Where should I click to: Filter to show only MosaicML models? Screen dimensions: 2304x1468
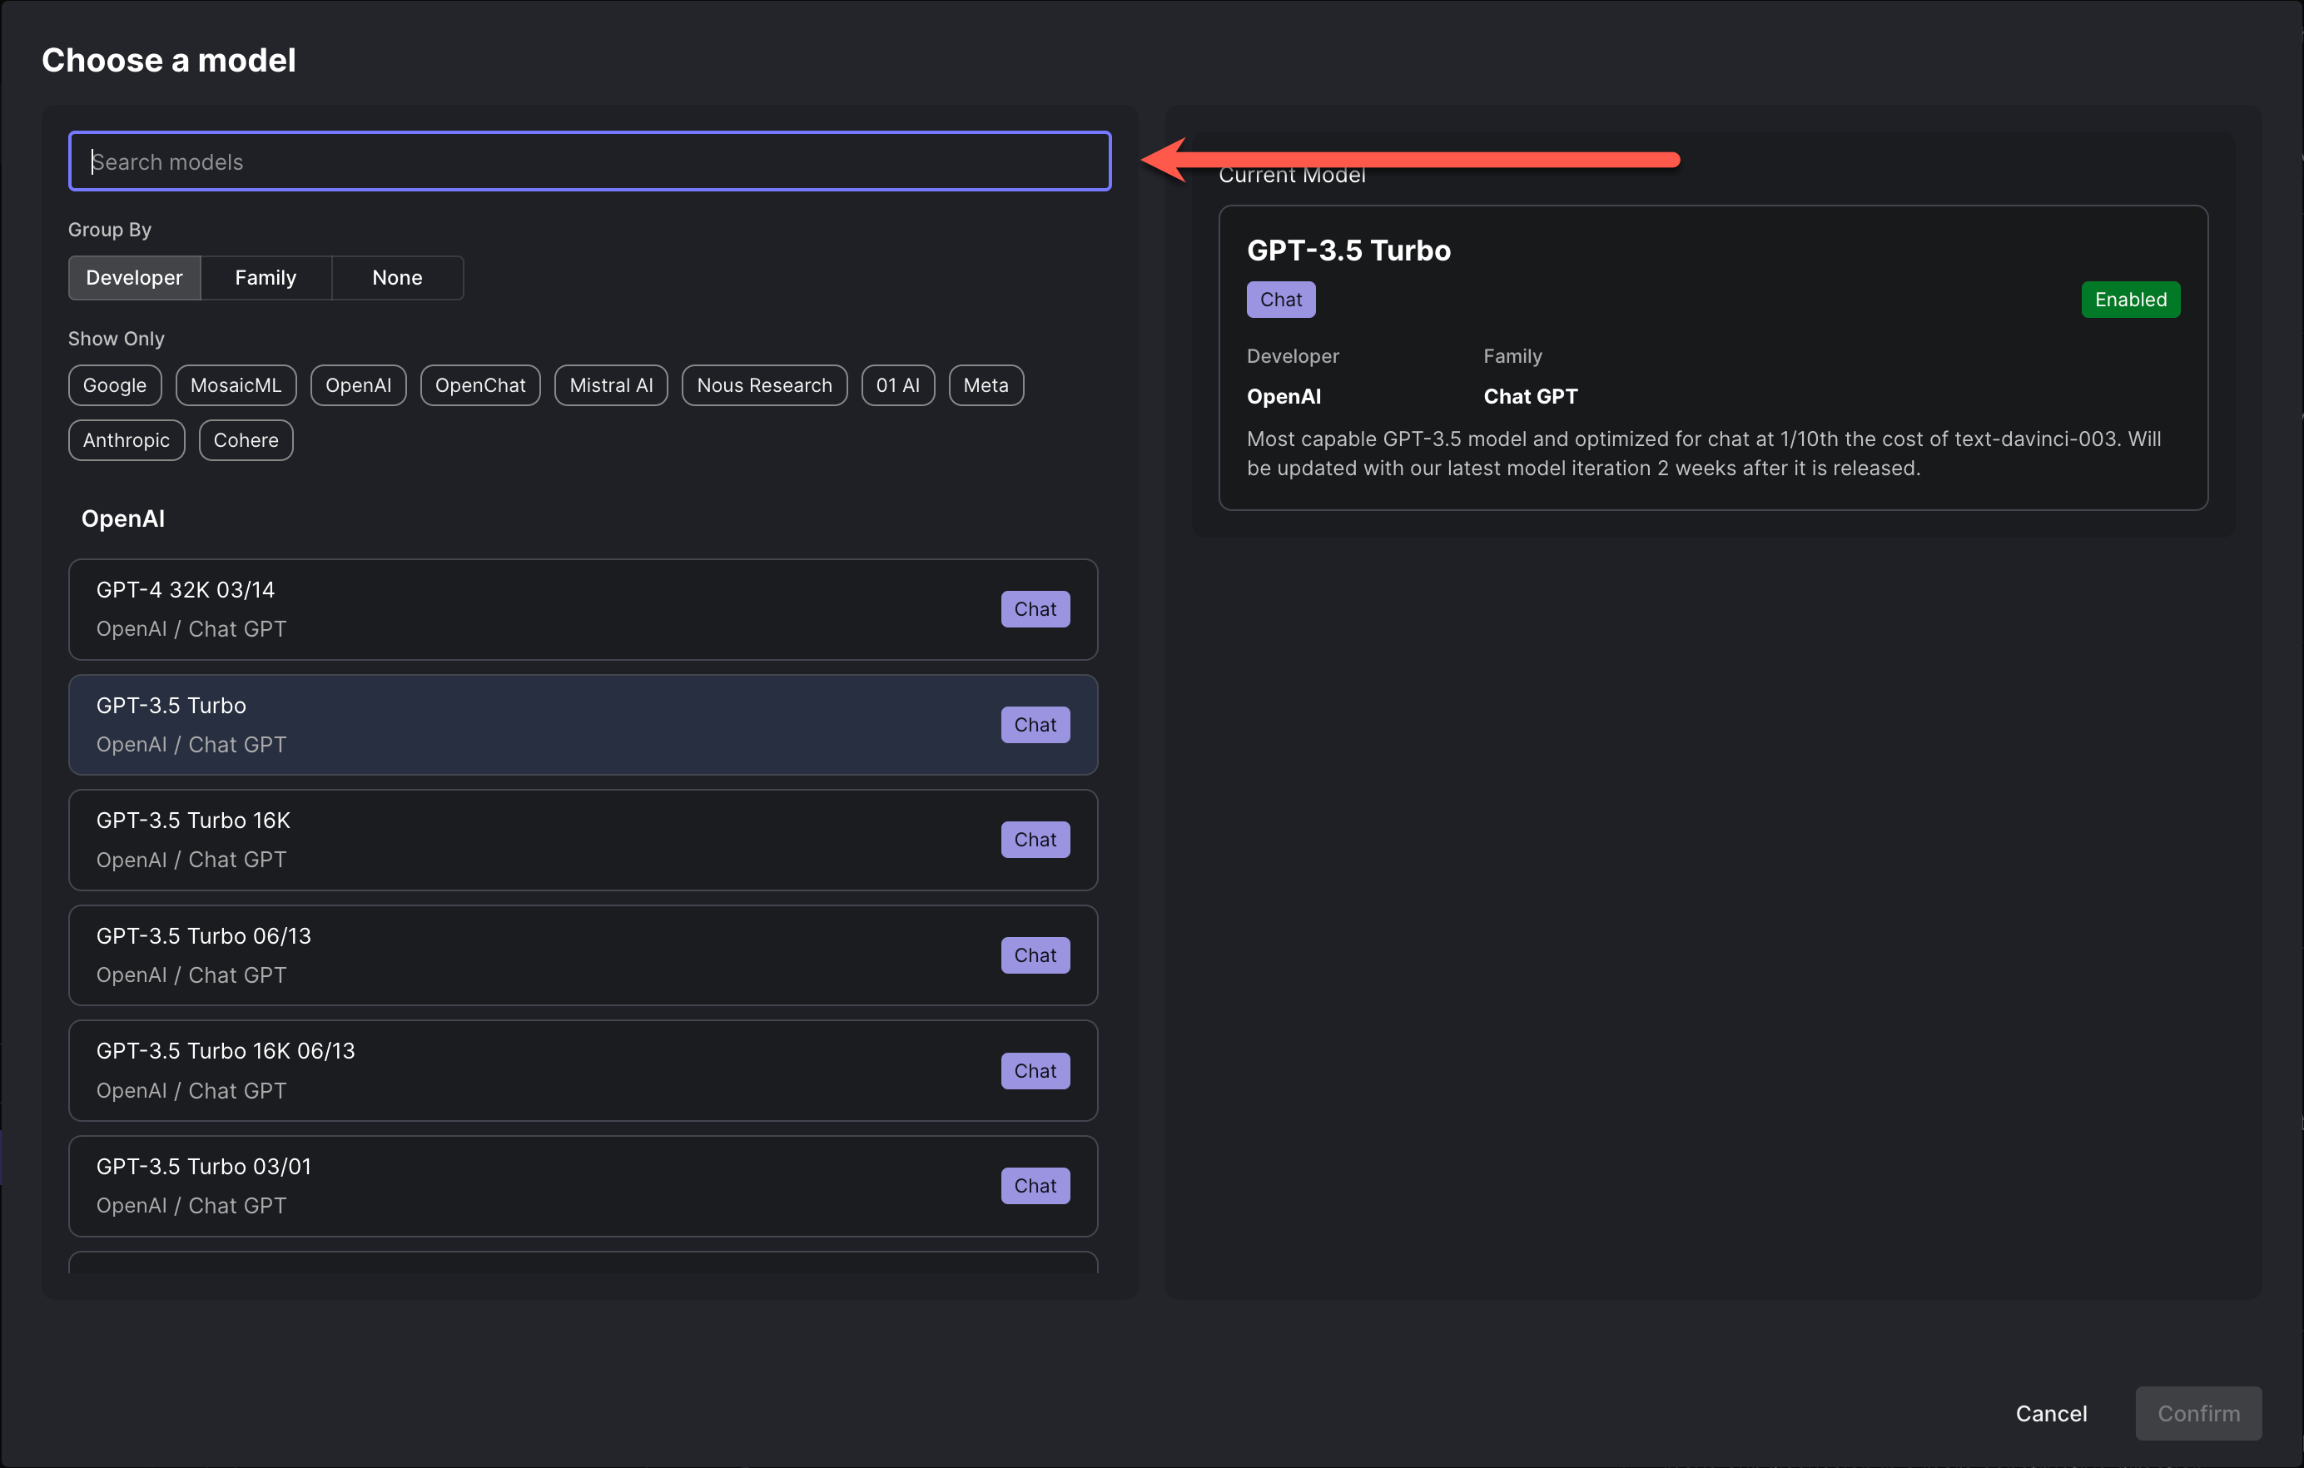tap(236, 385)
